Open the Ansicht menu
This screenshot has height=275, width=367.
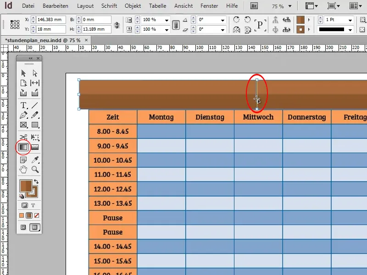point(183,6)
